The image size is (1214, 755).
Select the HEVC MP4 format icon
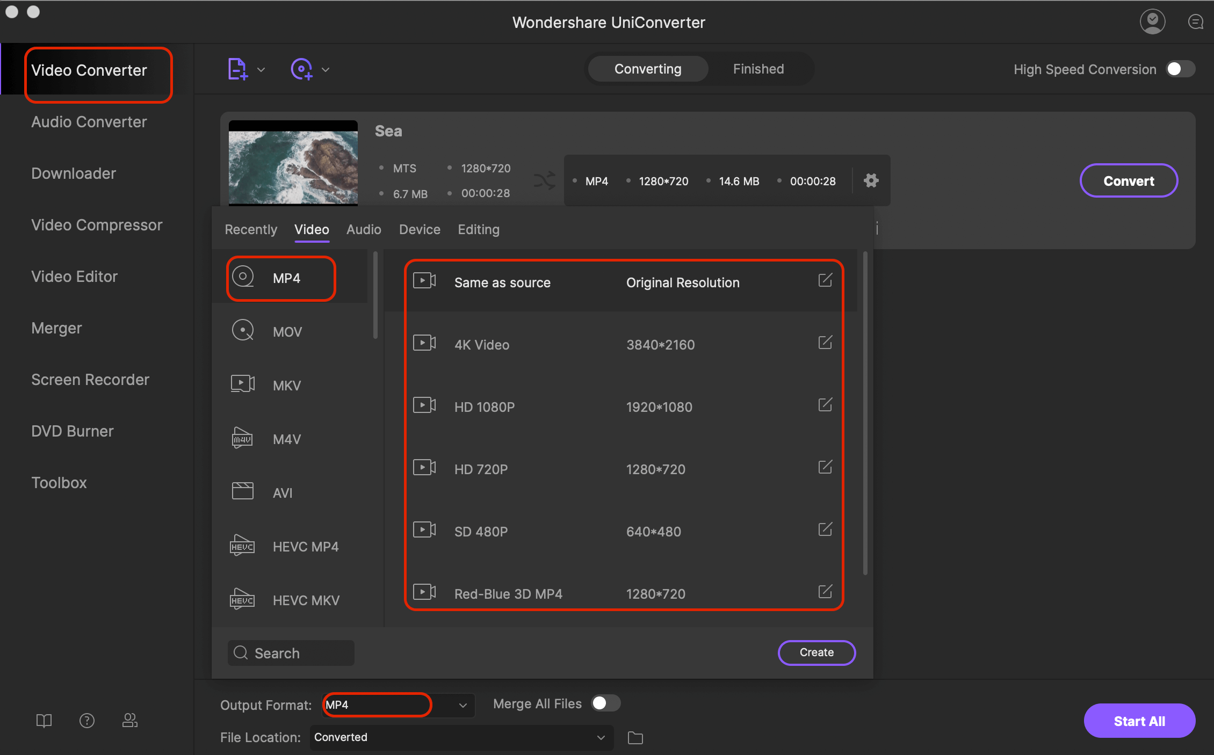pyautogui.click(x=243, y=546)
